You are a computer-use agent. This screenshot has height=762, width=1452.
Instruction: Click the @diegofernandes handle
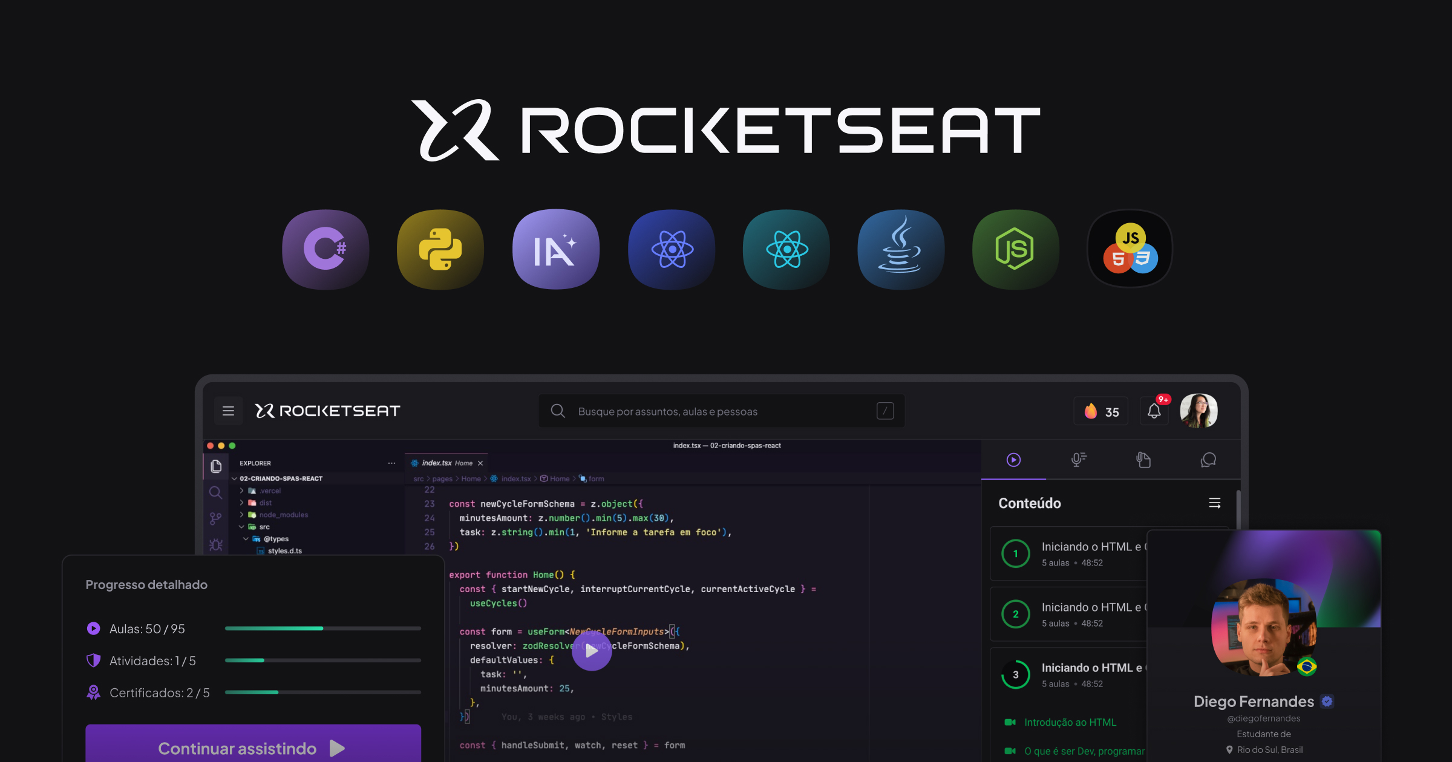pyautogui.click(x=1263, y=718)
